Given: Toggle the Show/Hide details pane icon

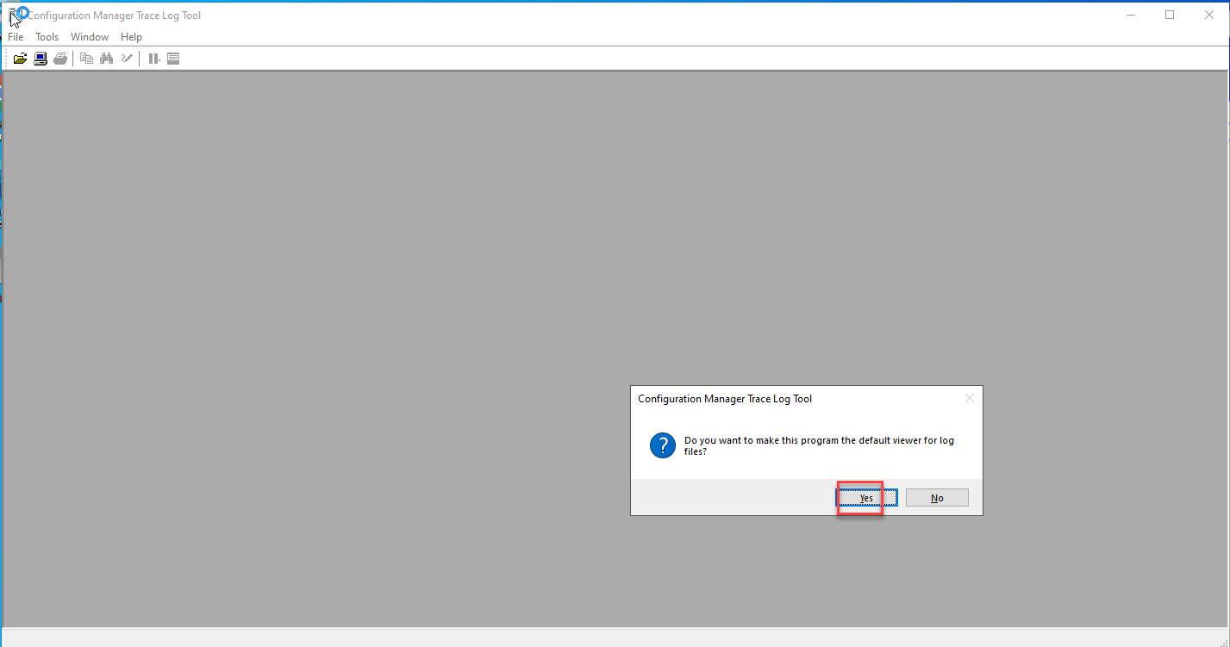Looking at the screenshot, I should (x=173, y=59).
